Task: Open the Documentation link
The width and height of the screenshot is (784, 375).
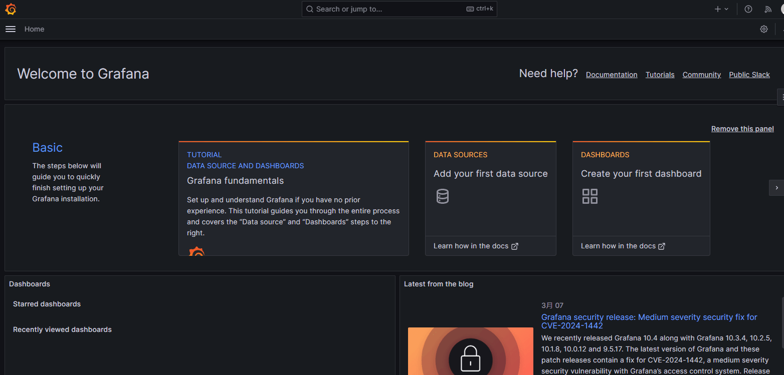Action: click(x=612, y=75)
